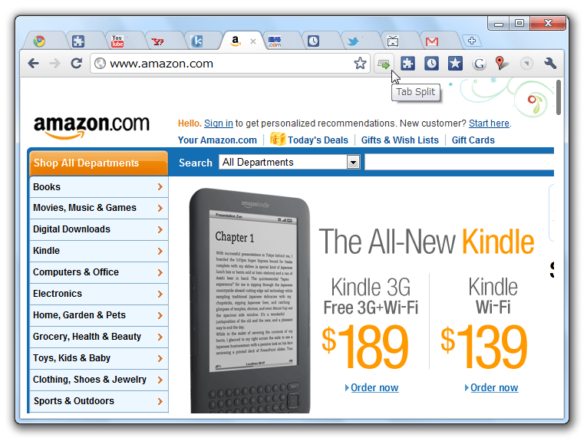The width and height of the screenshot is (587, 441).
Task: Click the Tab Split extension icon
Action: coord(384,64)
